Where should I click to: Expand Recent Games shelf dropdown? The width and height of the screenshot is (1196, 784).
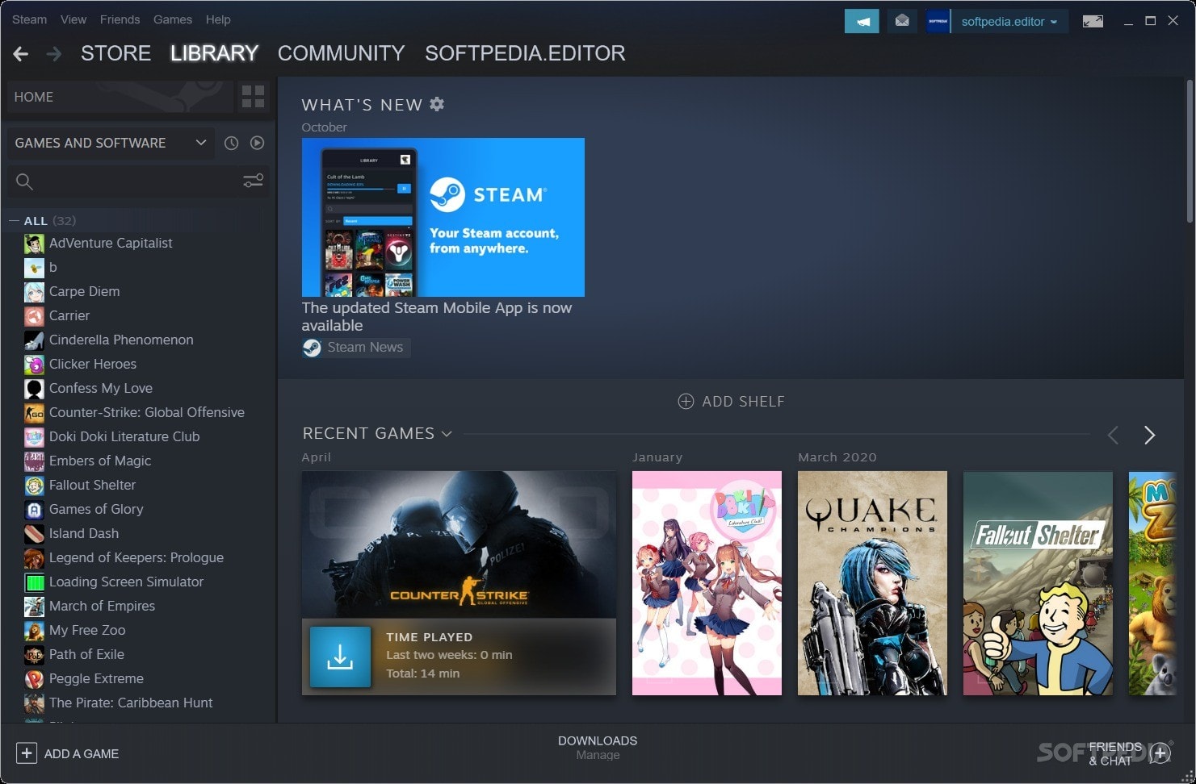click(x=447, y=434)
